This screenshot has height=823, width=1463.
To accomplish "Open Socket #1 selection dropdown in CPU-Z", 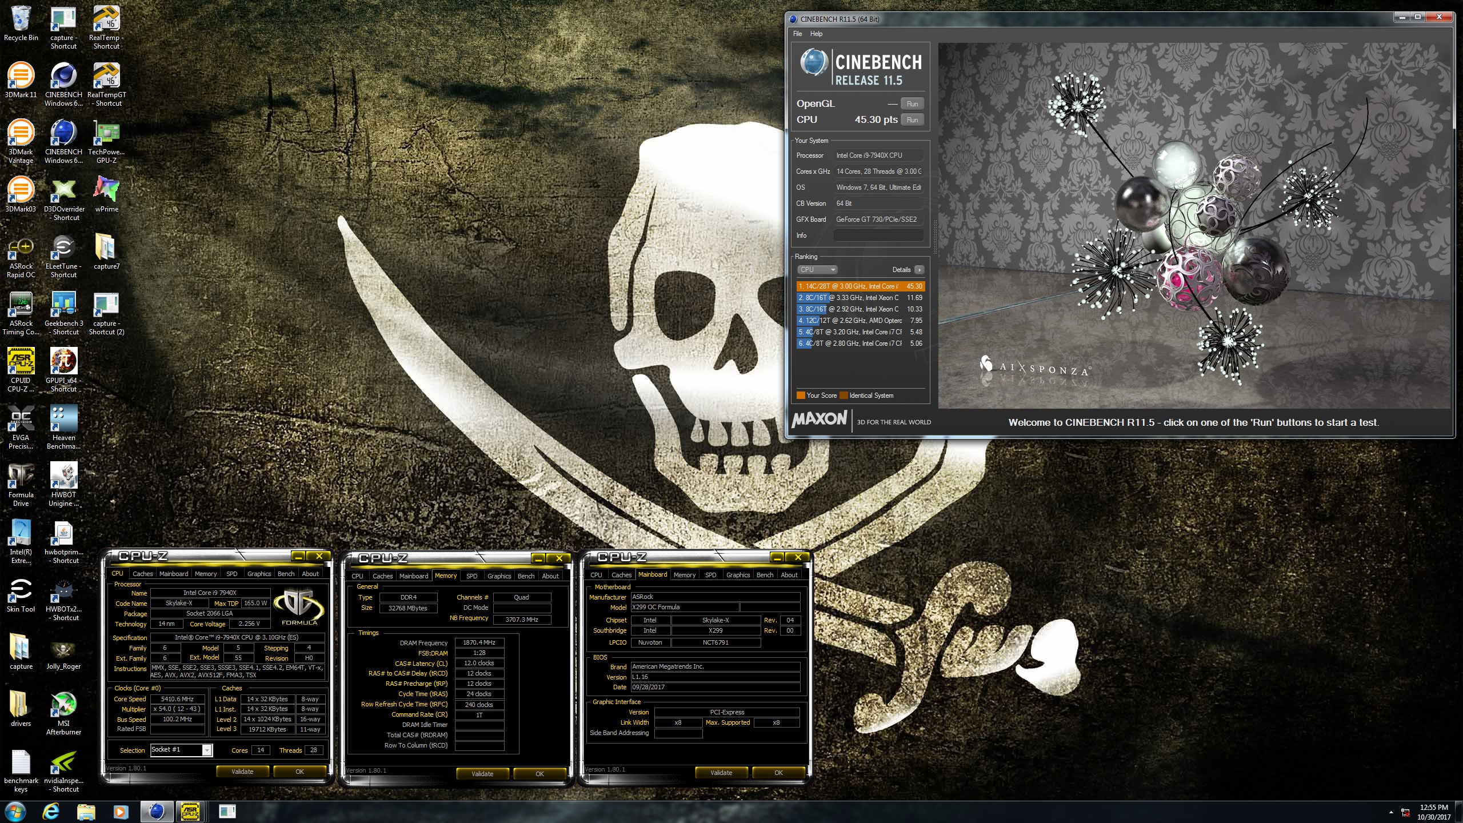I will click(x=181, y=750).
